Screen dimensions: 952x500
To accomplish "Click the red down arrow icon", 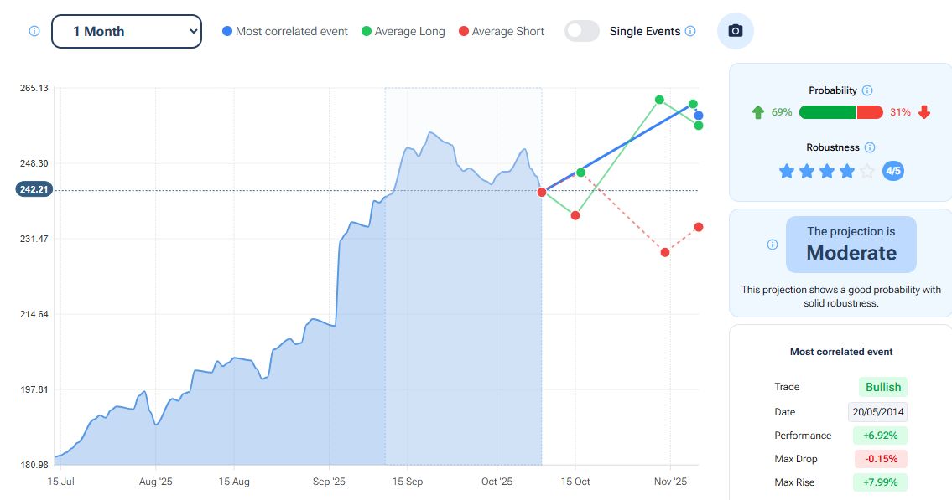I will click(x=924, y=112).
